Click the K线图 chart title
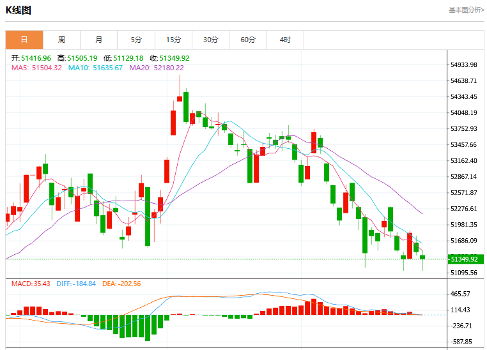The image size is (487, 350). pyautogui.click(x=19, y=10)
